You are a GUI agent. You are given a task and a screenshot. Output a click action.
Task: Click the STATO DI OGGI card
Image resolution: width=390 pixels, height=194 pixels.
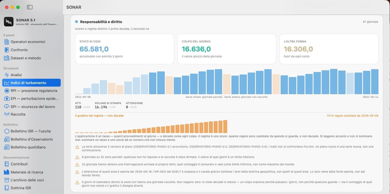pyautogui.click(x=125, y=49)
